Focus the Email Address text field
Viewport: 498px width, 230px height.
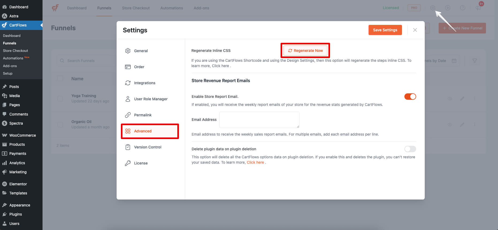(x=259, y=120)
